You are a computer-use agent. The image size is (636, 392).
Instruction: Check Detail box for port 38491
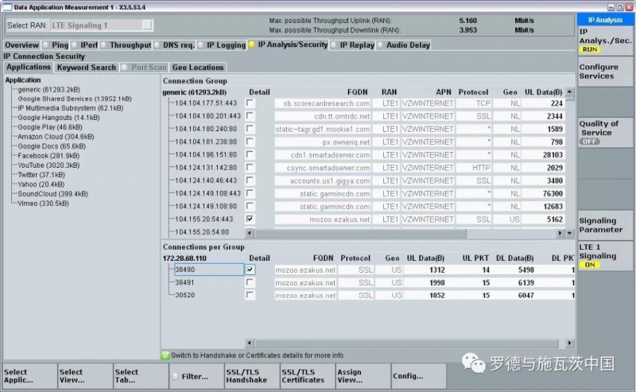(251, 282)
